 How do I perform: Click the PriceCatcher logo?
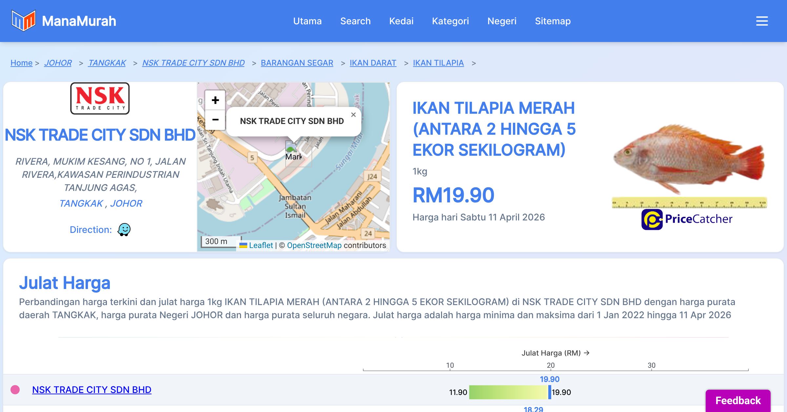coord(687,219)
